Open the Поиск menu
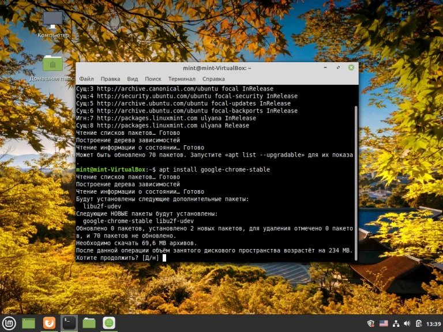 (x=153, y=78)
